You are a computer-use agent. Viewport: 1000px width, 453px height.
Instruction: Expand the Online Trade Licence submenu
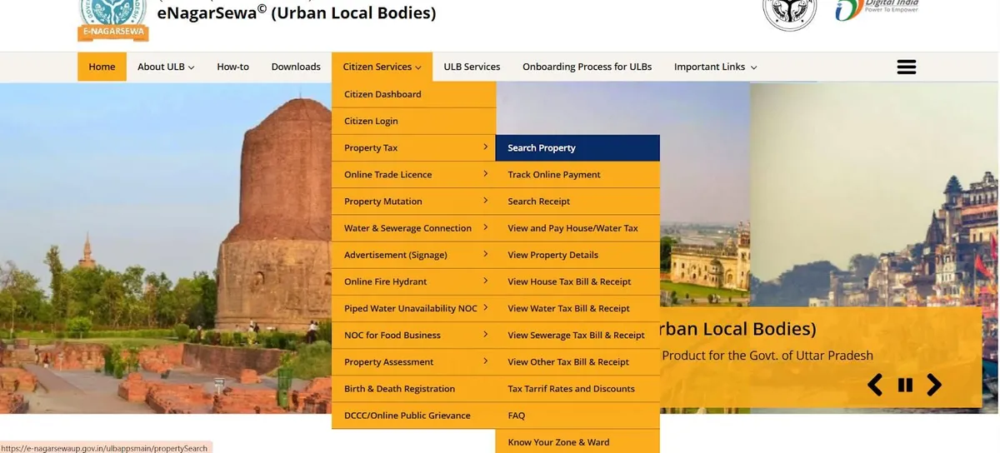pyautogui.click(x=413, y=175)
